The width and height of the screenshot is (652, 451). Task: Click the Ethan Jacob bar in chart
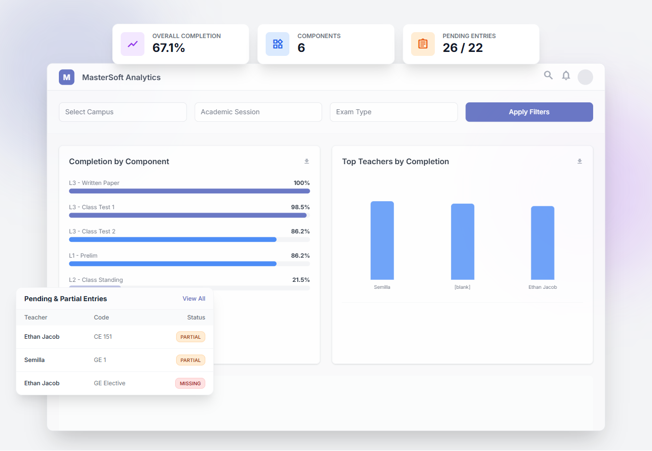click(x=542, y=243)
